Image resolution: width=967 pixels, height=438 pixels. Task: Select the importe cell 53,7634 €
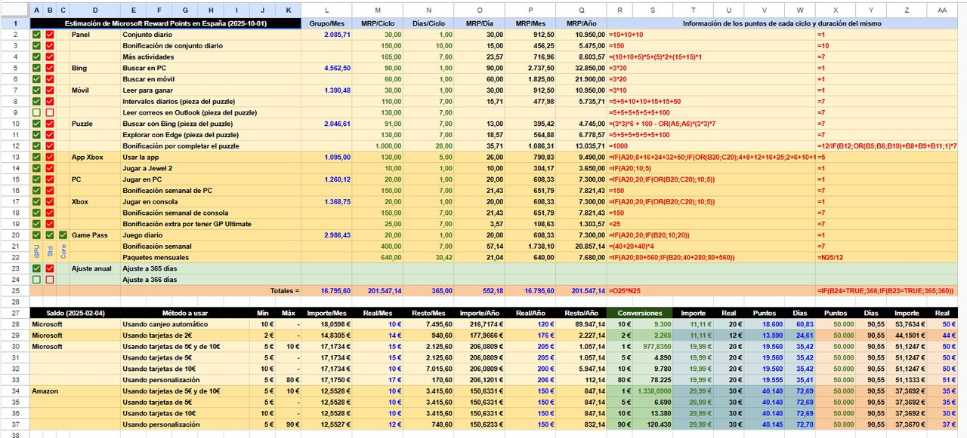[907, 324]
